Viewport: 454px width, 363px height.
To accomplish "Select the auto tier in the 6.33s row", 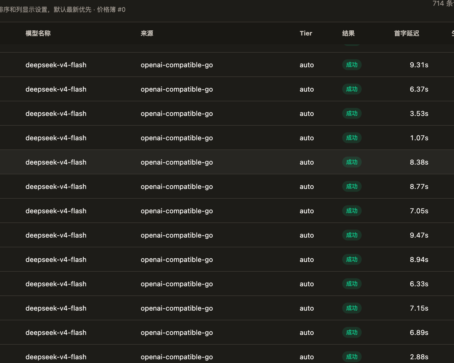I will point(307,284).
